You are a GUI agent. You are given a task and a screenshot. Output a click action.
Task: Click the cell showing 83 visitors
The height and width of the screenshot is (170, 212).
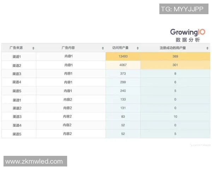pos(123,117)
